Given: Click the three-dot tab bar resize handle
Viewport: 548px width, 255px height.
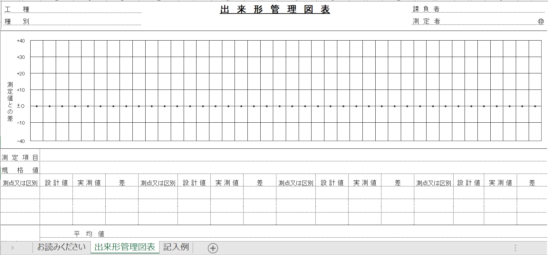Looking at the screenshot, I should 515,248.
